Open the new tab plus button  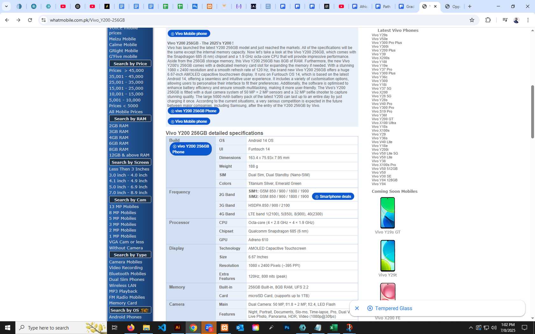tap(470, 6)
